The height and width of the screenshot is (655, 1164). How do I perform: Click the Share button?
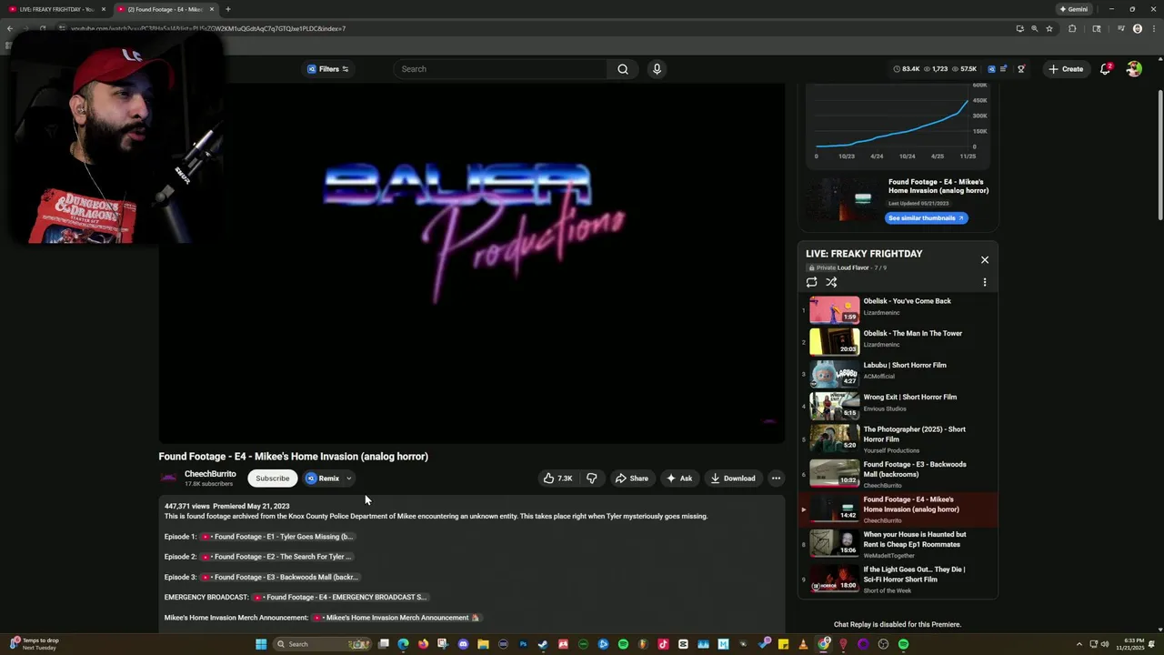(x=631, y=479)
